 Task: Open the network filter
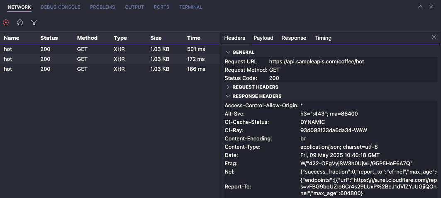pyautogui.click(x=34, y=22)
